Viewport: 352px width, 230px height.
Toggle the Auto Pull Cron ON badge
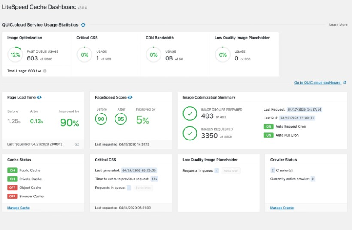click(268, 135)
